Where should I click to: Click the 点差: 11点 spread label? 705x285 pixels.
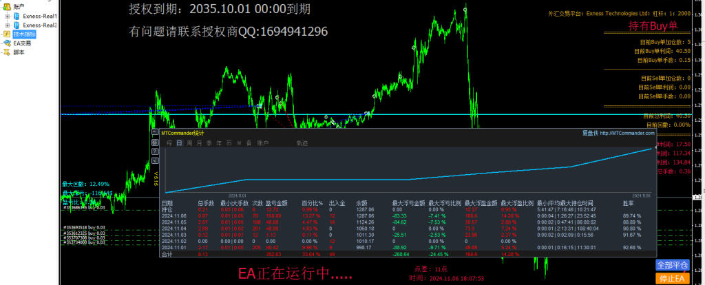(x=431, y=268)
